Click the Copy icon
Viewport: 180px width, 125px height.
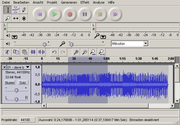pyautogui.click(x=16, y=52)
